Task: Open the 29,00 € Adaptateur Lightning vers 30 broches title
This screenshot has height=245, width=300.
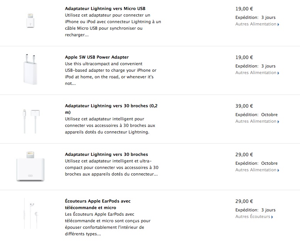Action: coord(106,154)
